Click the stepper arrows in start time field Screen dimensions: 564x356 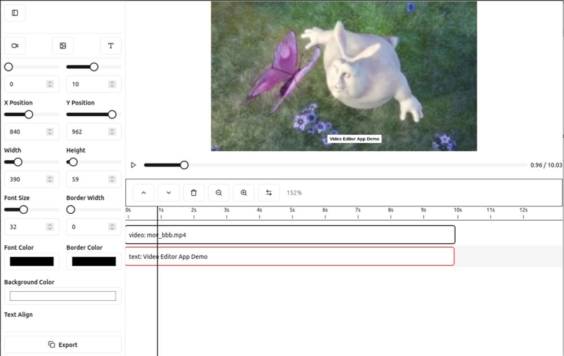(x=50, y=84)
